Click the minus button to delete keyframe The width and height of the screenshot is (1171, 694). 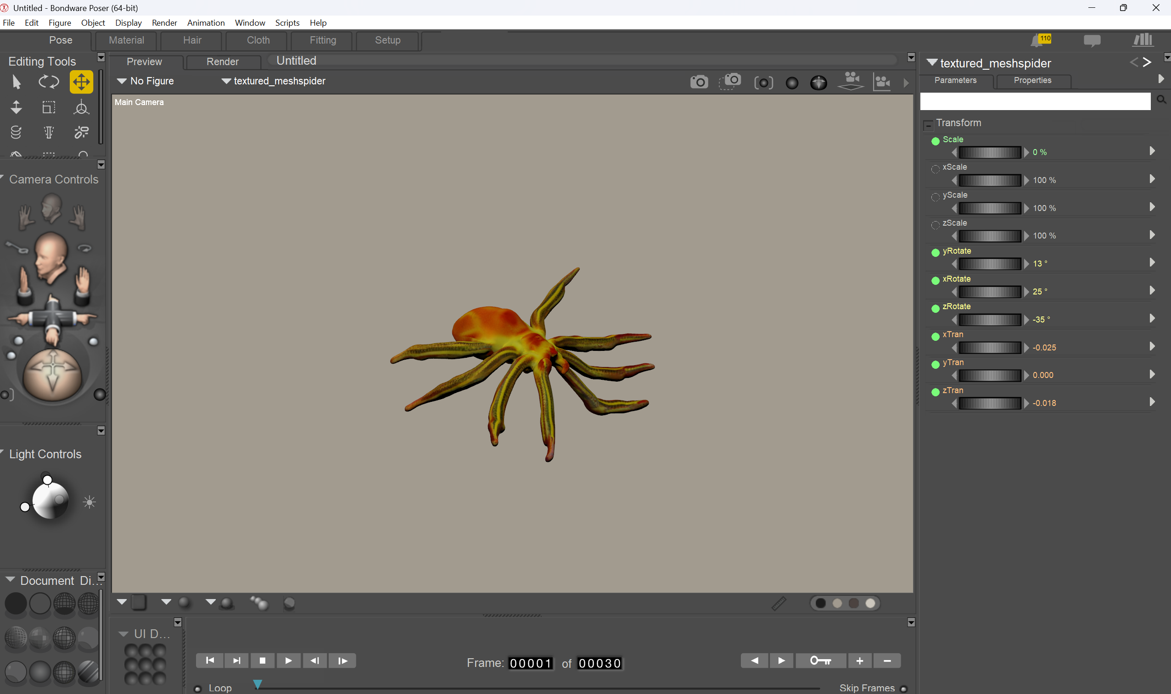[886, 661]
